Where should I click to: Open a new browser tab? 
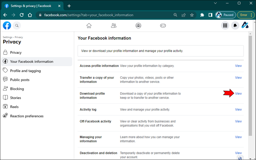click(x=69, y=6)
